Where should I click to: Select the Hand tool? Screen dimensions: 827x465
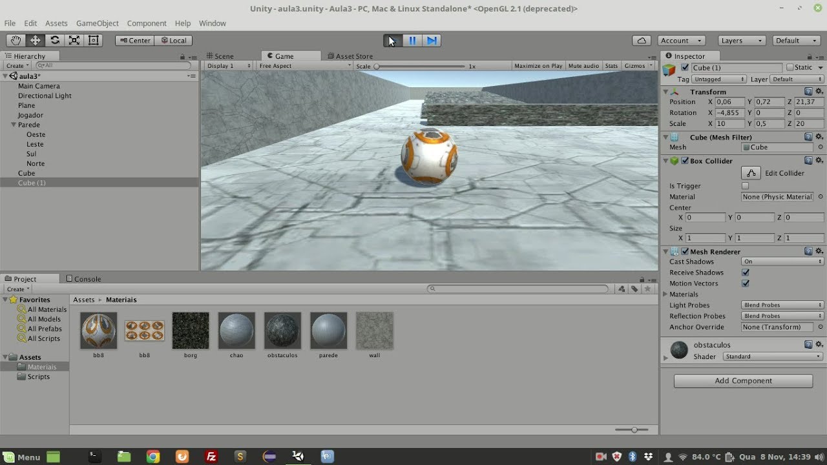point(16,40)
